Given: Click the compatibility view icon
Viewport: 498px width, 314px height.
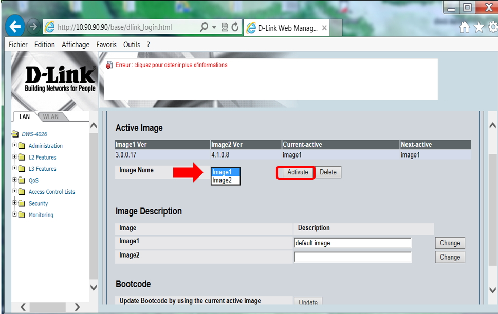Looking at the screenshot, I should 225,27.
